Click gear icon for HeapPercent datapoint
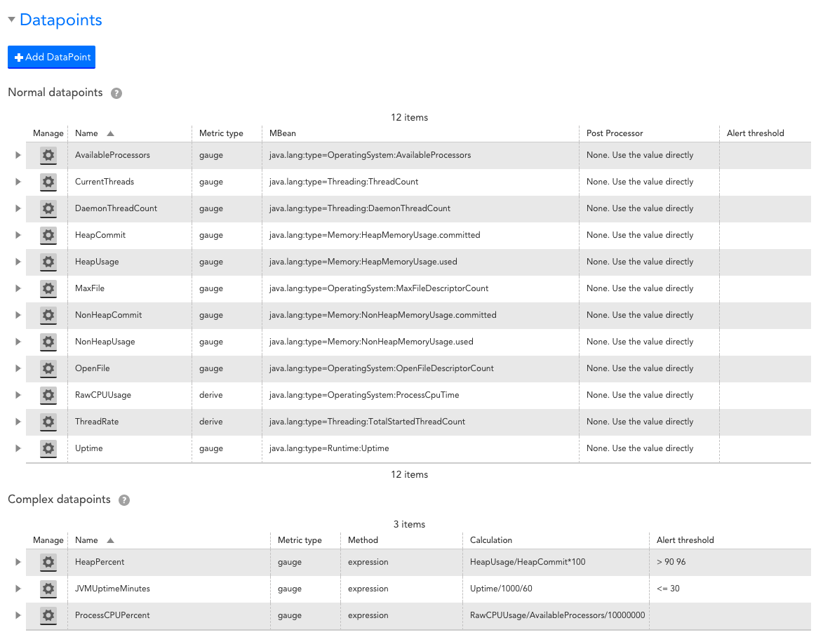 [48, 562]
